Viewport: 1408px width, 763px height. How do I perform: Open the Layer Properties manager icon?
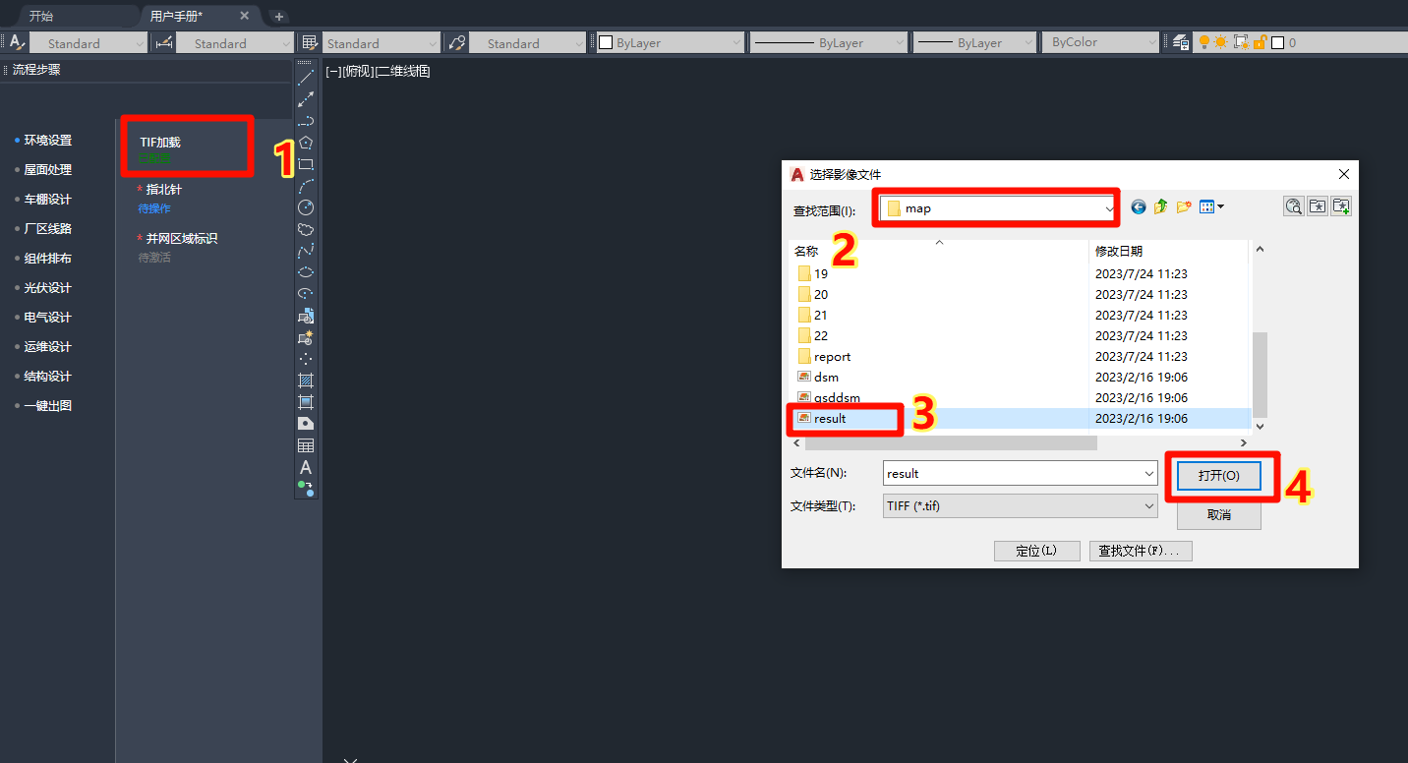coord(1181,42)
